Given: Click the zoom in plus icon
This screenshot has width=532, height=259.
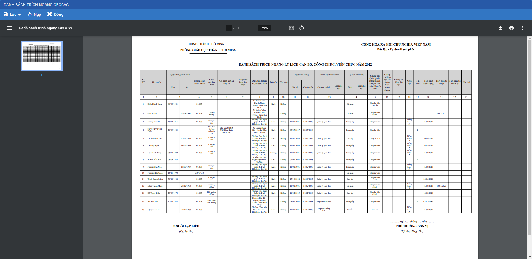Looking at the screenshot, I should click(277, 28).
